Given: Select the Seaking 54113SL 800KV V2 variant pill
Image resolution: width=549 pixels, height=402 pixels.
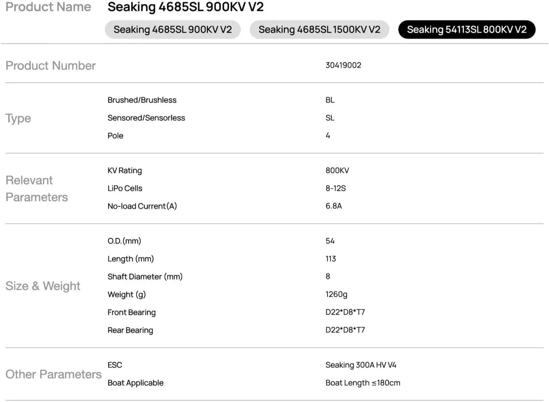Looking at the screenshot, I should point(467,29).
